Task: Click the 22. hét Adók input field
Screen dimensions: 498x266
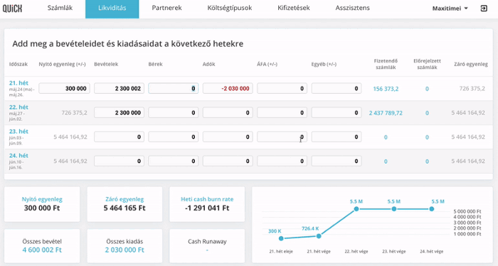Action: click(x=228, y=112)
